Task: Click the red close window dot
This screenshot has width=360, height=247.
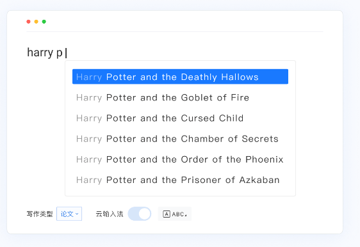Action: pos(28,22)
